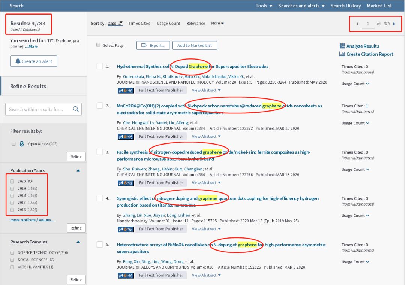The height and width of the screenshot is (285, 405).
Task: Expand View Abstract for result 5
Action: (x=206, y=276)
